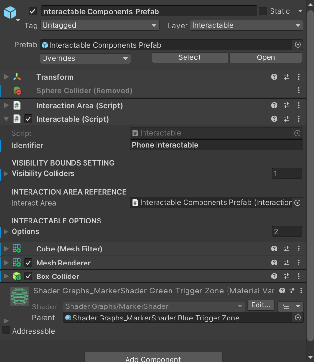Open Box Collider three-dot menu

[299, 276]
